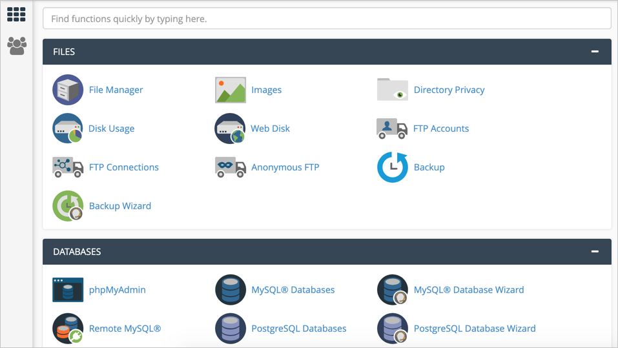Open the Directory Privacy link
Viewport: 618px width, 348px height.
click(449, 90)
